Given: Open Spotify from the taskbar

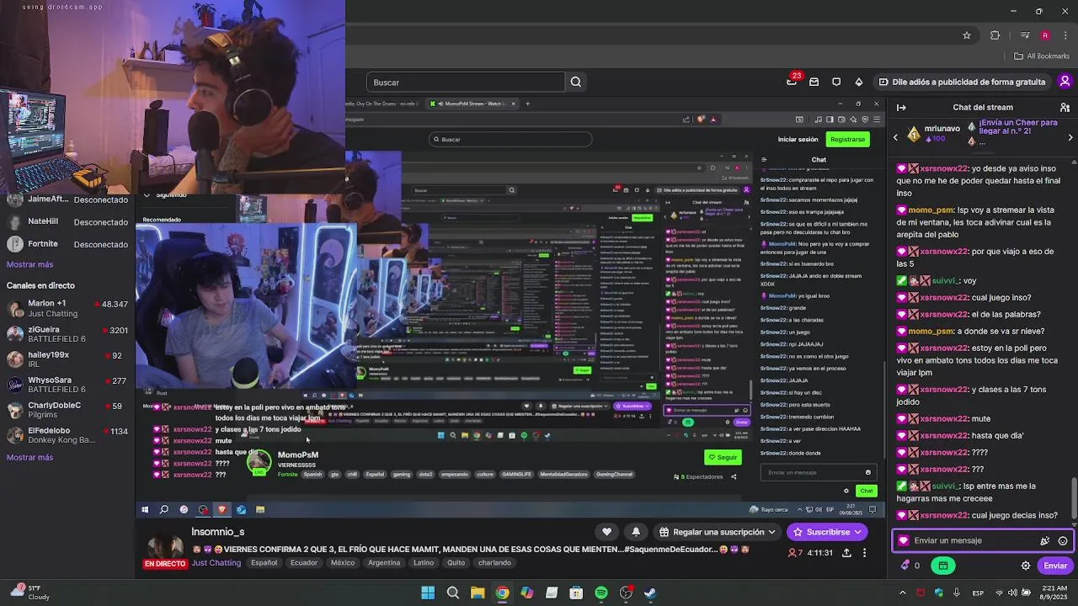Looking at the screenshot, I should point(601,593).
